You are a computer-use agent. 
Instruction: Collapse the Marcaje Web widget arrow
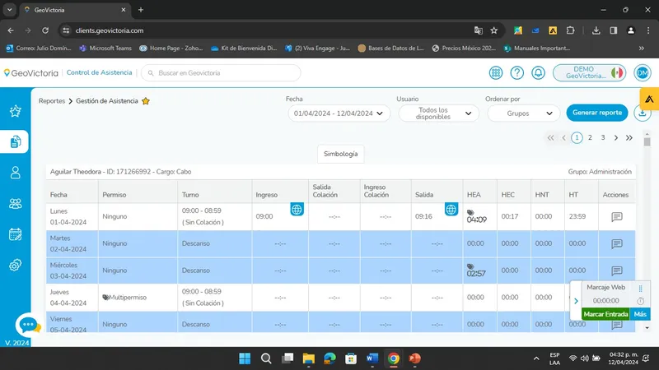(576, 301)
